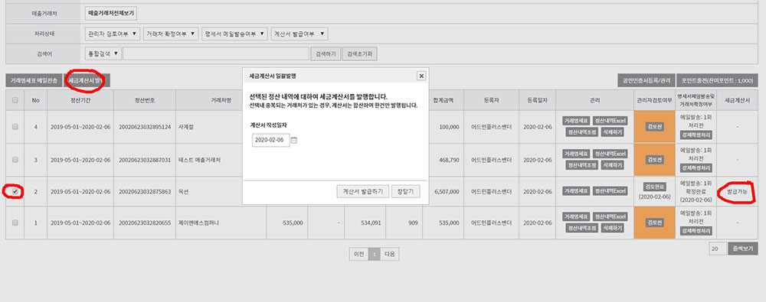Click 정산번호 20020623032875863
The width and height of the screenshot is (766, 302).
[145, 192]
